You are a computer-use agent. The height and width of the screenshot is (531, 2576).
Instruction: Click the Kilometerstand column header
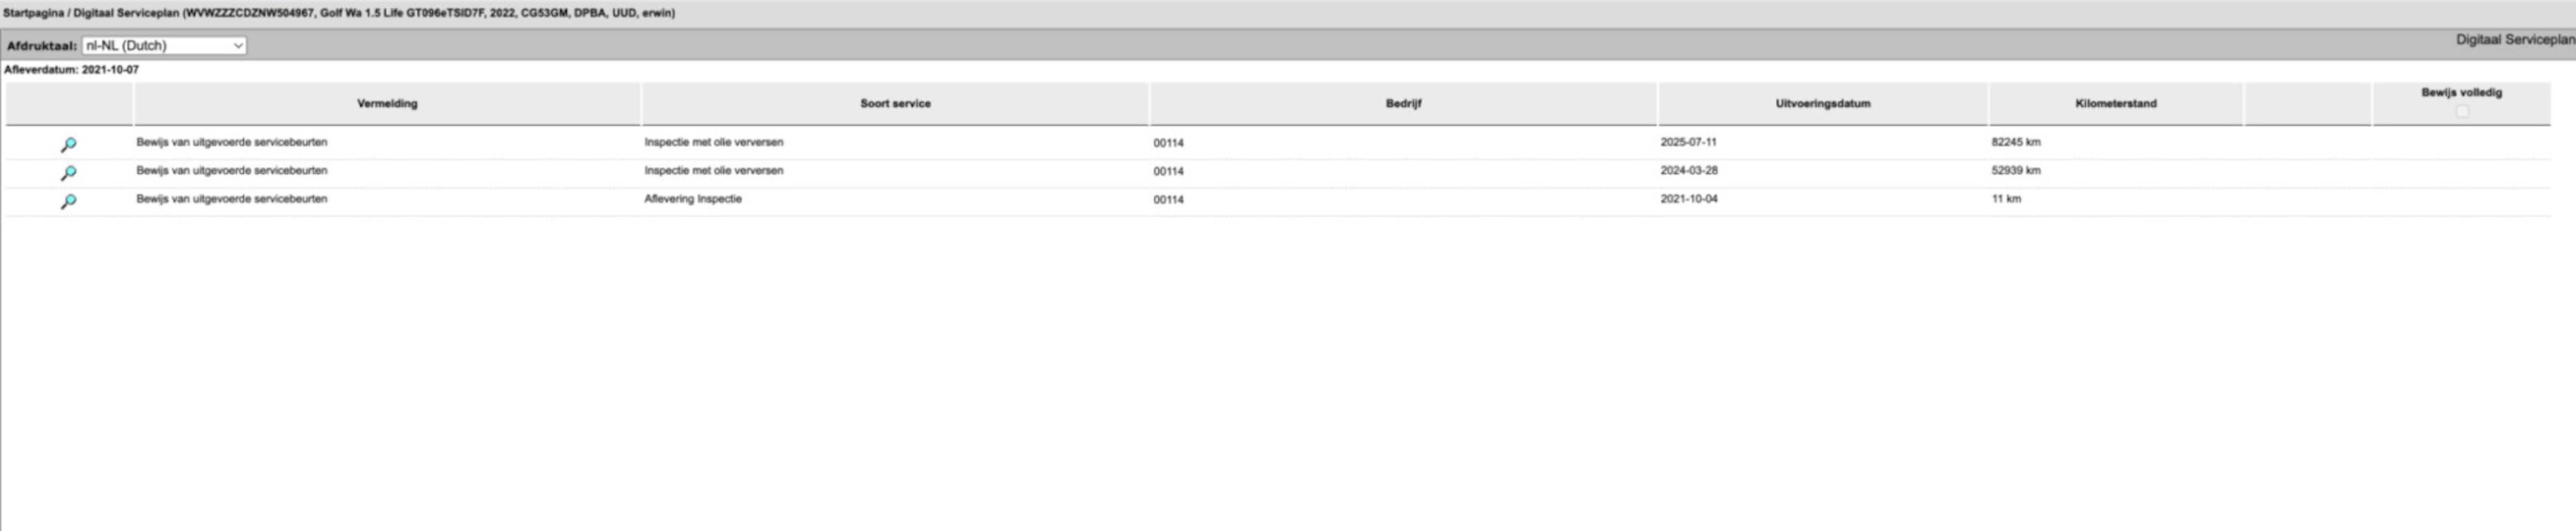point(2115,104)
